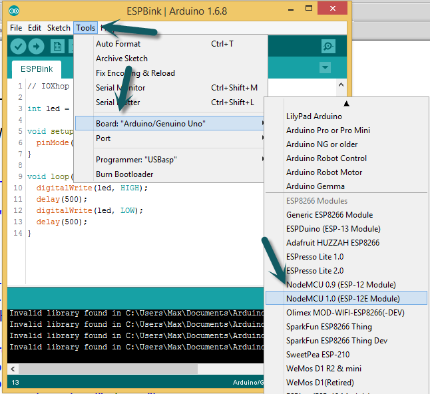Select Arduino Pro or Pro Mini board
Viewport: 430px width, 394px height.
(346, 130)
